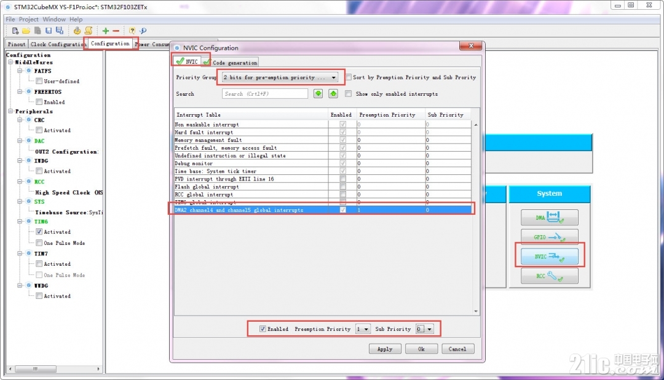Click the Check for Updates icon

(x=143, y=31)
